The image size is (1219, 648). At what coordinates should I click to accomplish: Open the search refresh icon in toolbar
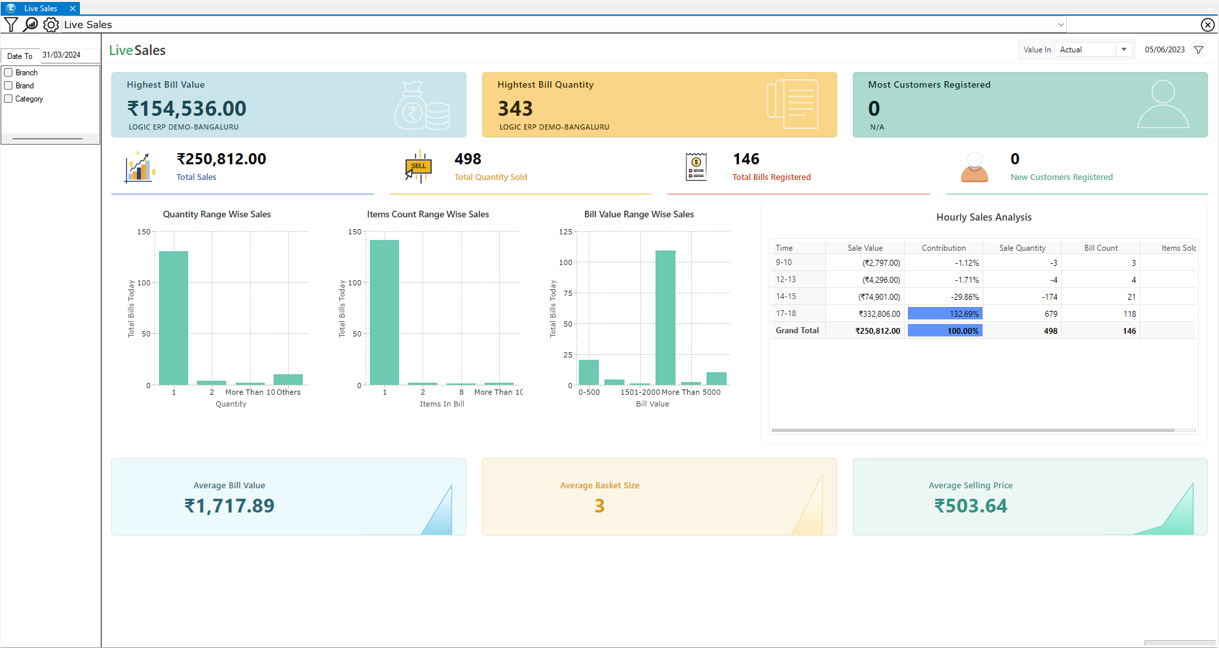click(31, 25)
